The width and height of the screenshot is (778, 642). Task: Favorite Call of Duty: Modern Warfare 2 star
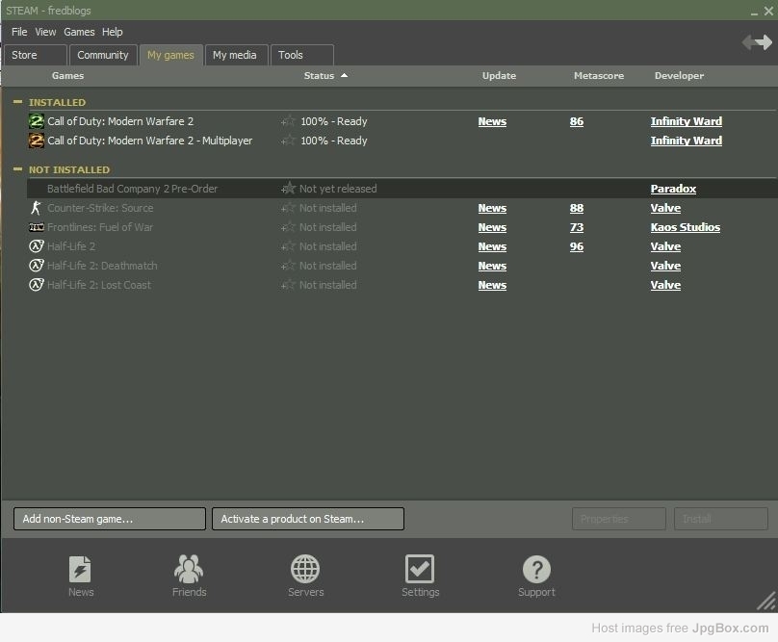pos(288,121)
